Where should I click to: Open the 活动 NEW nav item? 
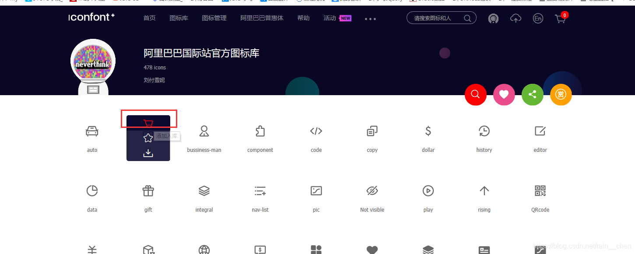337,18
